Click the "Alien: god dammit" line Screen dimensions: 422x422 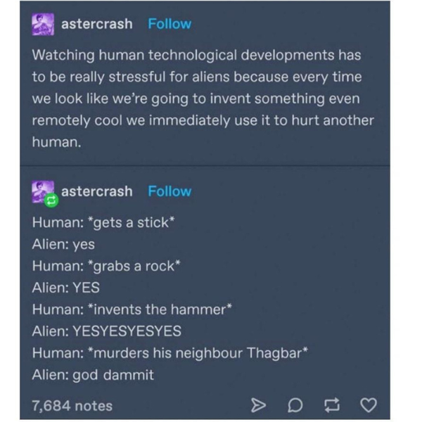pos(93,375)
